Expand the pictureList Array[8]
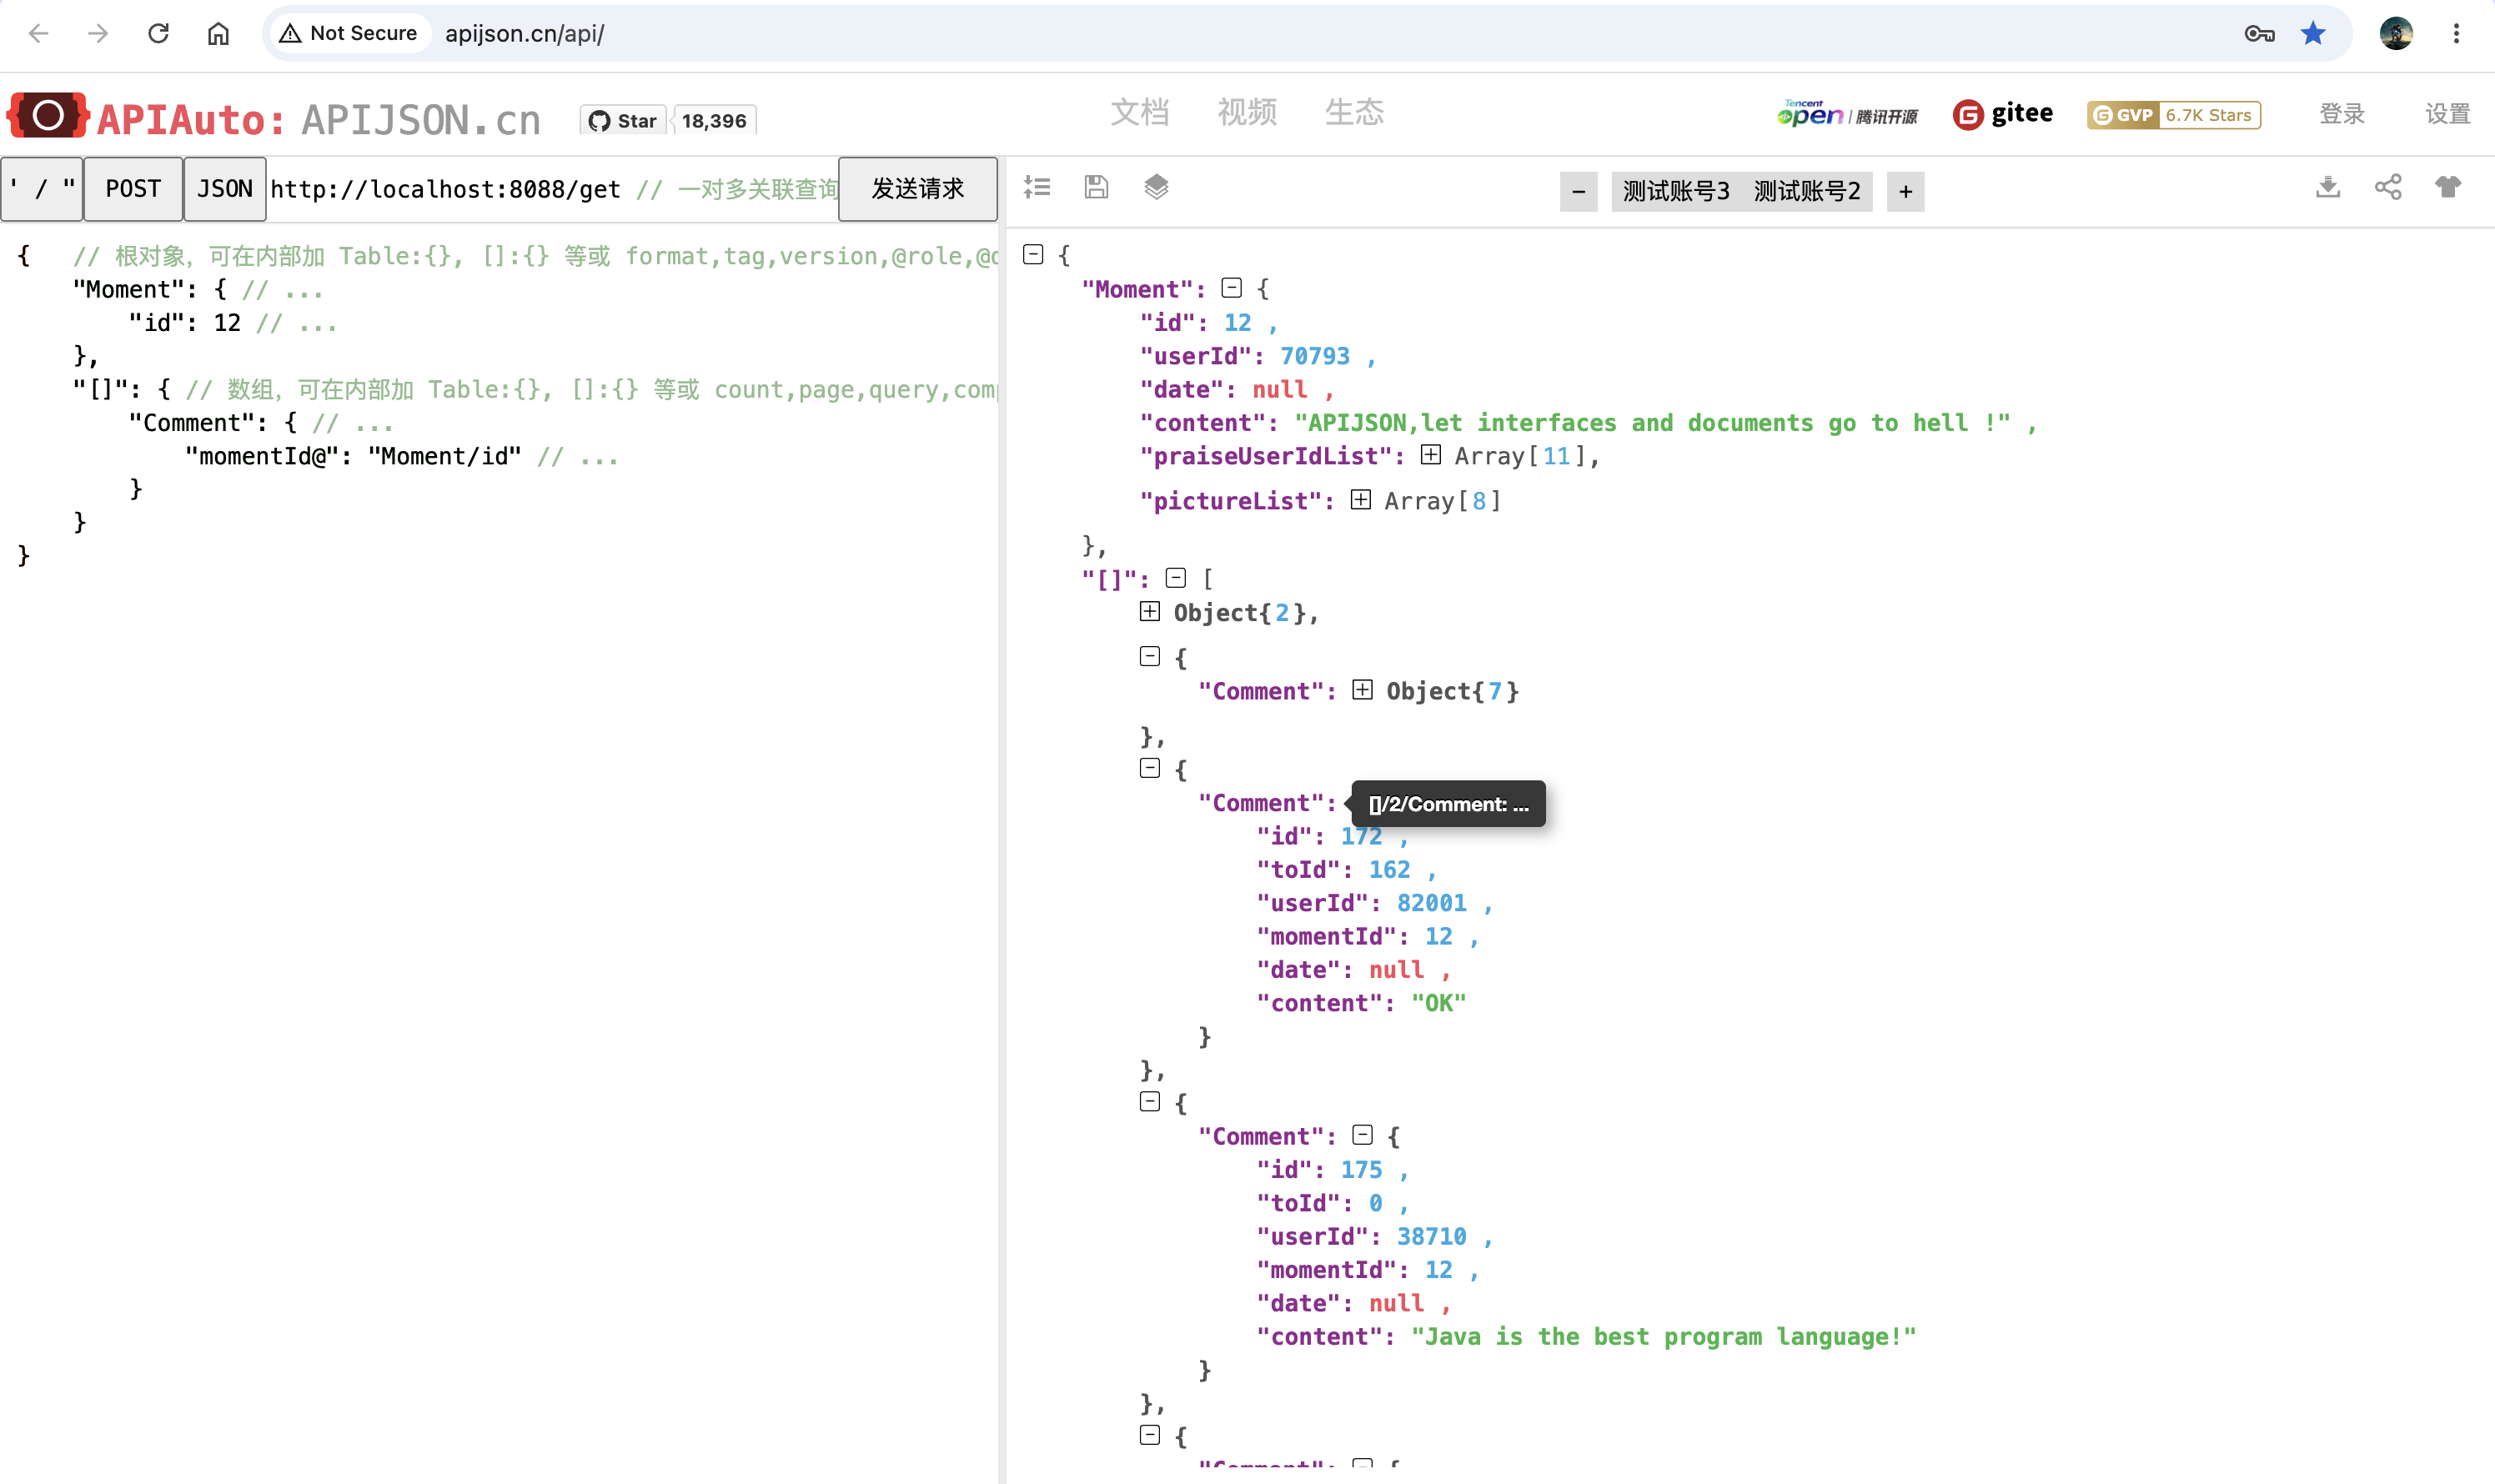Screen dimensions: 2495x1484 click(x=1361, y=499)
